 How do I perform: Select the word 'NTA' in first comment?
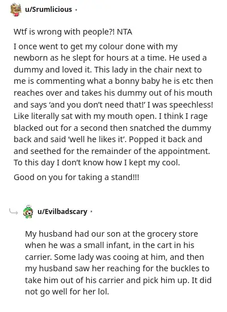pyautogui.click(x=124, y=32)
